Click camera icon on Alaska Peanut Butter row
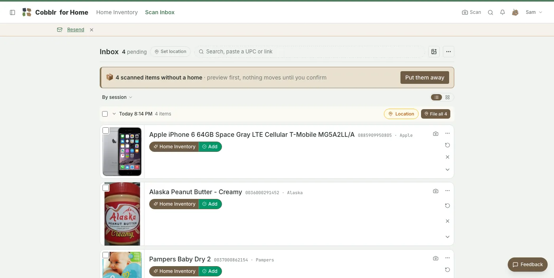 pos(436,191)
